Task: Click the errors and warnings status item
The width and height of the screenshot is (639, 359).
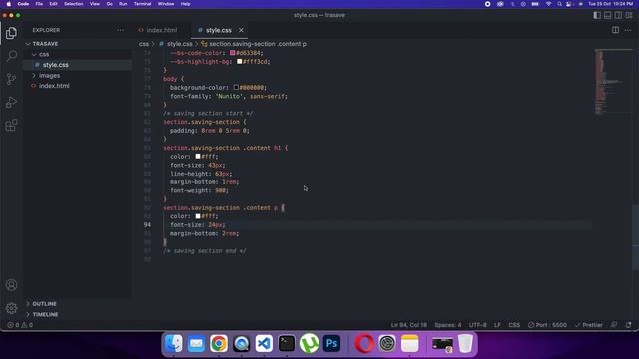Action: [20, 325]
